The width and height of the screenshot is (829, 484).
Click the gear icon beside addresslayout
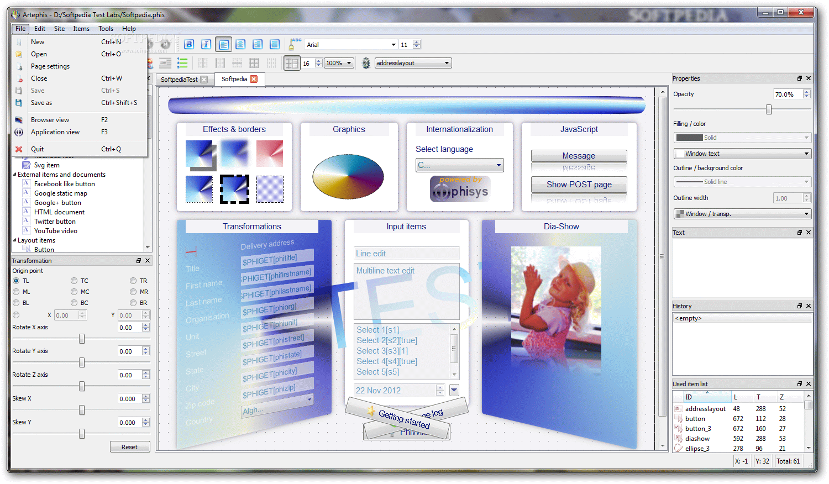pyautogui.click(x=366, y=63)
